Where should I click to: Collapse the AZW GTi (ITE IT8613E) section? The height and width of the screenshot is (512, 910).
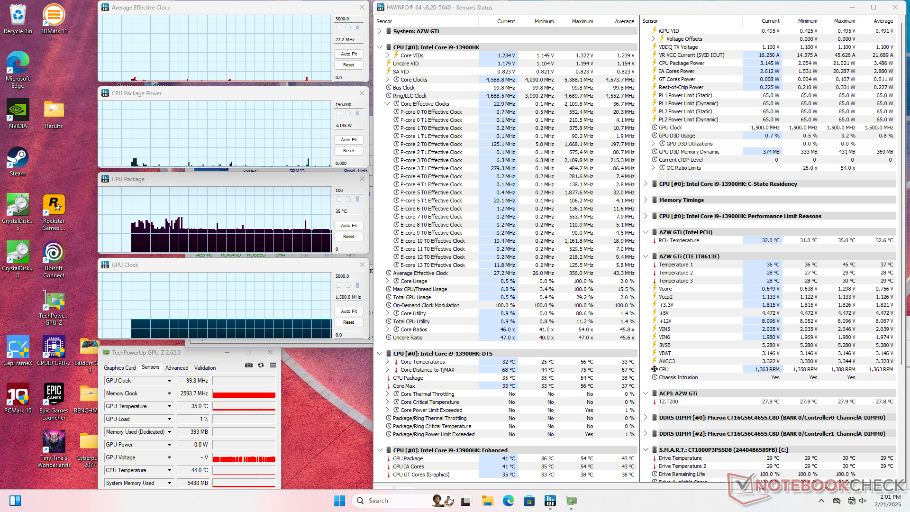coord(646,256)
